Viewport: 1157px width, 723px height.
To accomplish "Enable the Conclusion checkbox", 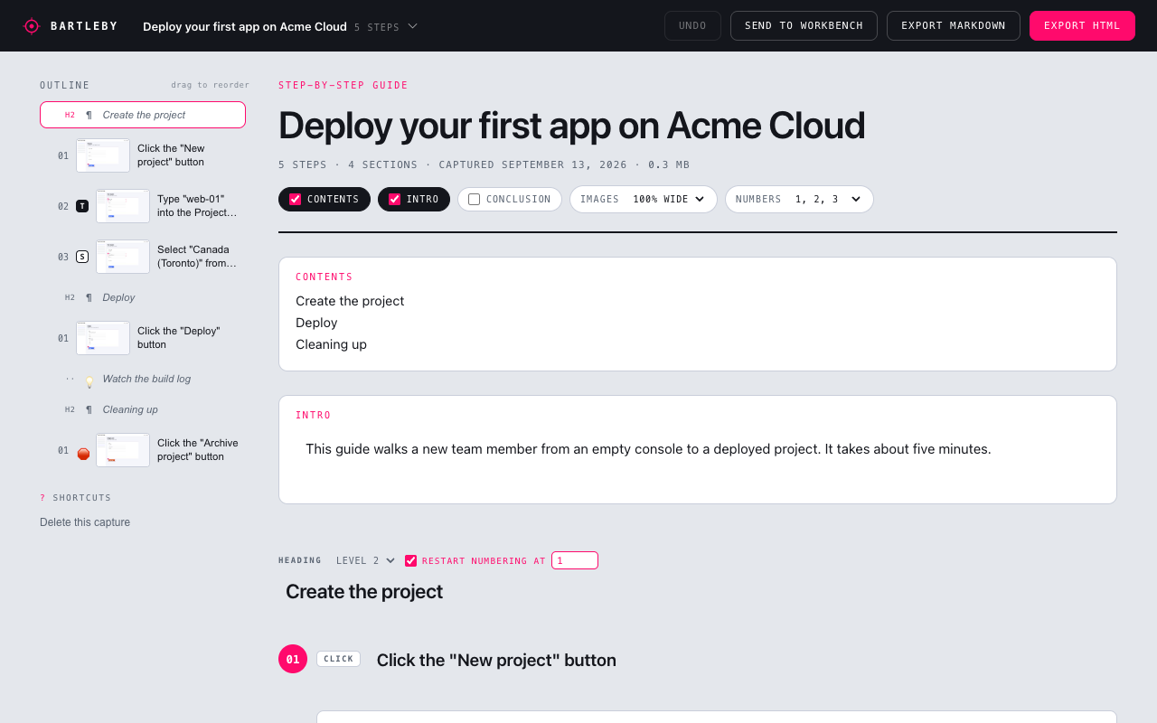I will pyautogui.click(x=475, y=199).
